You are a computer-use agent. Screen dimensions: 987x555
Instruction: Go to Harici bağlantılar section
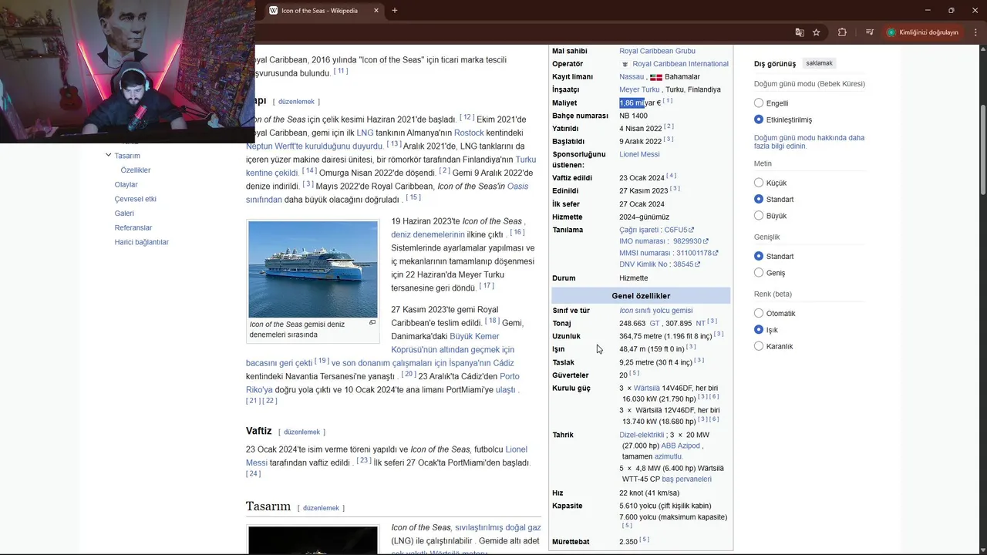point(141,242)
